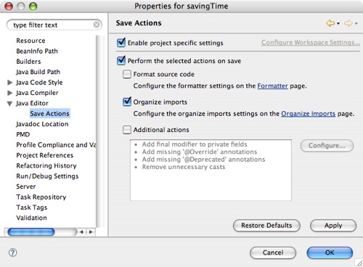Viewport: 363px width, 267px height.
Task: Expand the Java Compiler node
Action: pos(10,93)
